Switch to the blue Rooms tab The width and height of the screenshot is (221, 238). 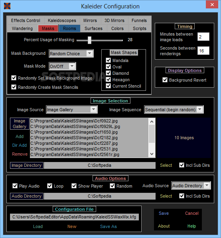69,28
